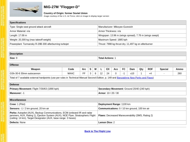Select Communications 0 / 10 km ground cell
The image size is (190, 142).
click(142, 108)
